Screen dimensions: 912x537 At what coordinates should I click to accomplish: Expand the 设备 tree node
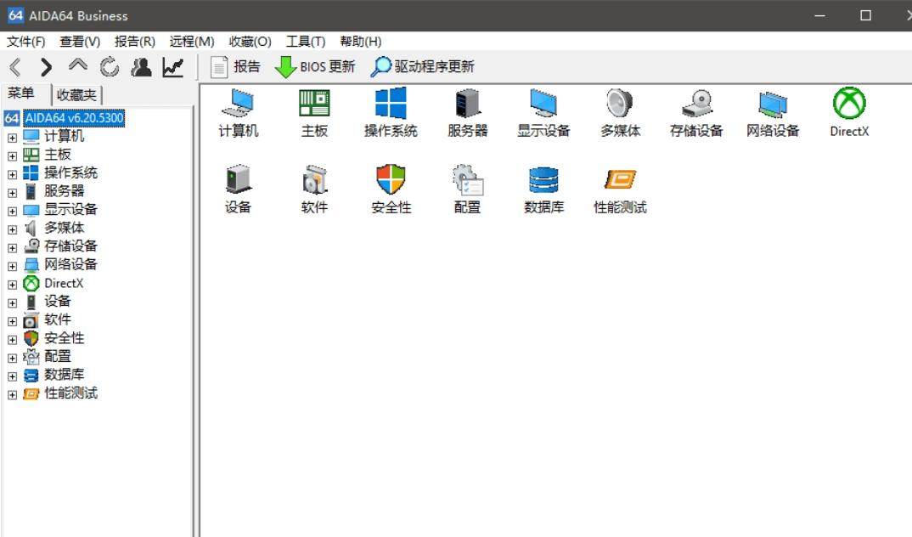click(x=12, y=302)
